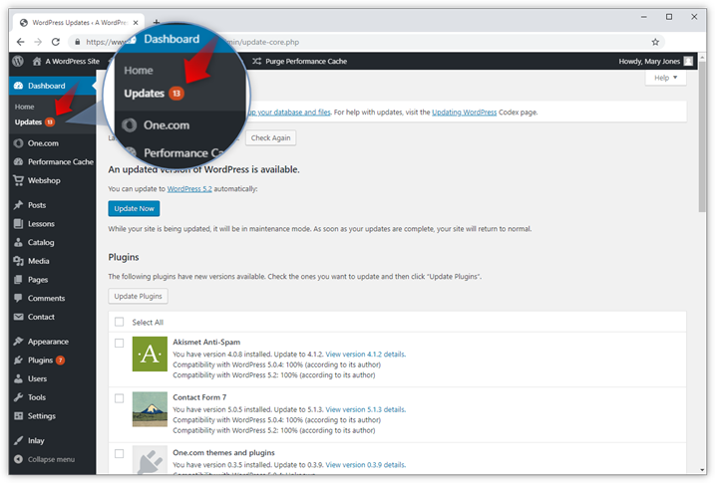This screenshot has height=483, width=715.
Task: Open a new browser tab
Action: tap(156, 21)
